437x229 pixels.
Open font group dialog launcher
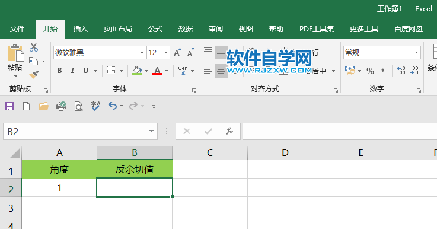pos(194,90)
